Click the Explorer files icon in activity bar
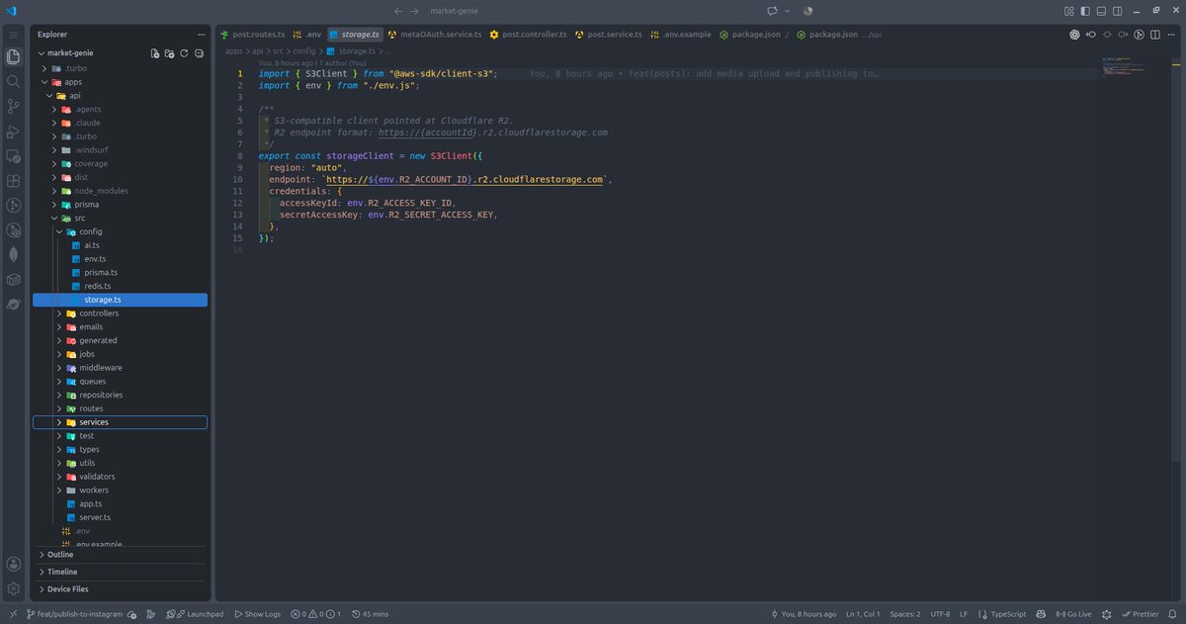The height and width of the screenshot is (624, 1186). tap(13, 57)
